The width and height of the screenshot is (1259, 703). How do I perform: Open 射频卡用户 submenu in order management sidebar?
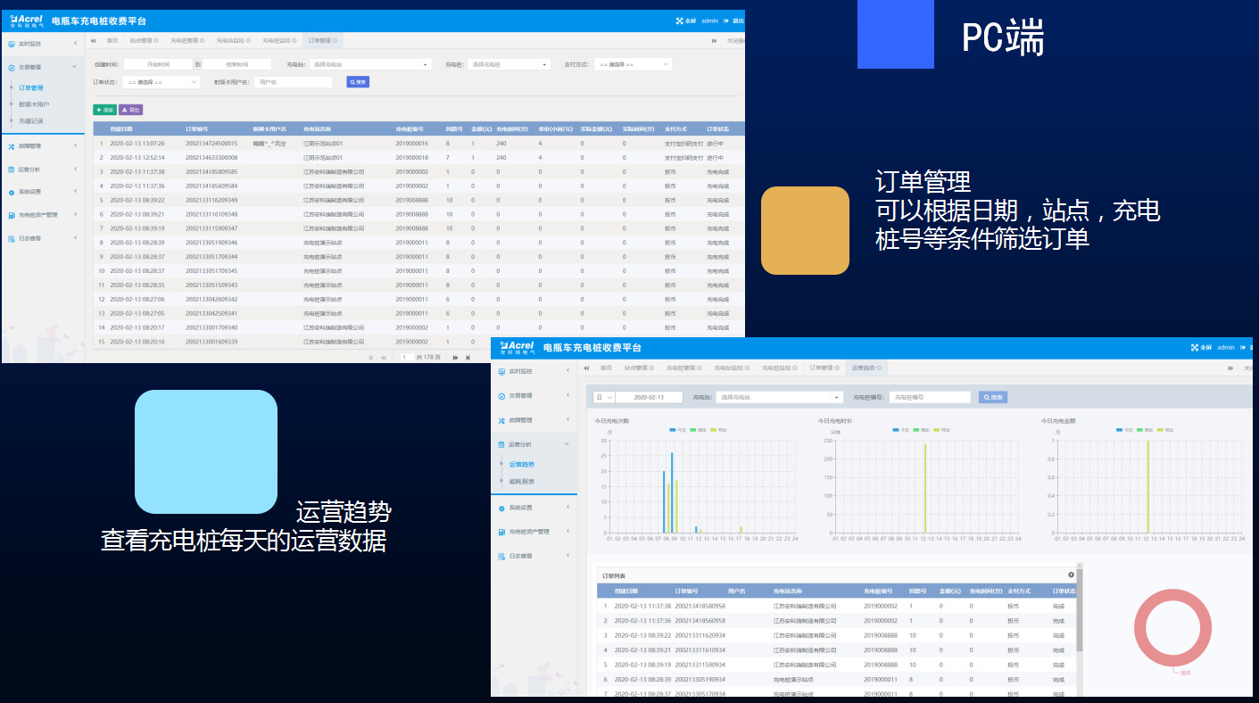click(x=34, y=104)
